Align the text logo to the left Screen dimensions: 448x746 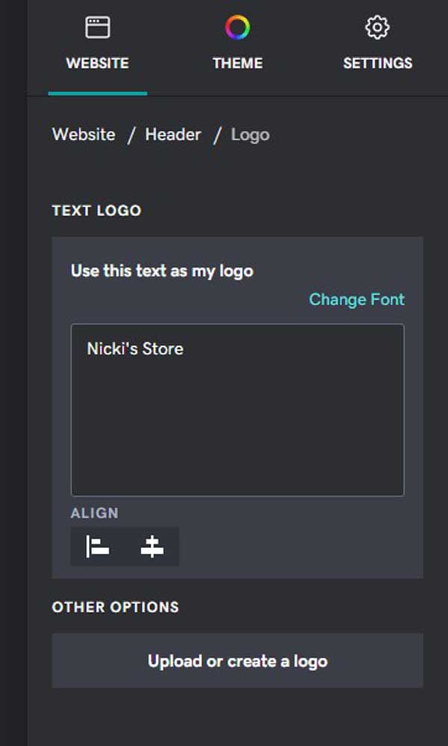click(98, 546)
